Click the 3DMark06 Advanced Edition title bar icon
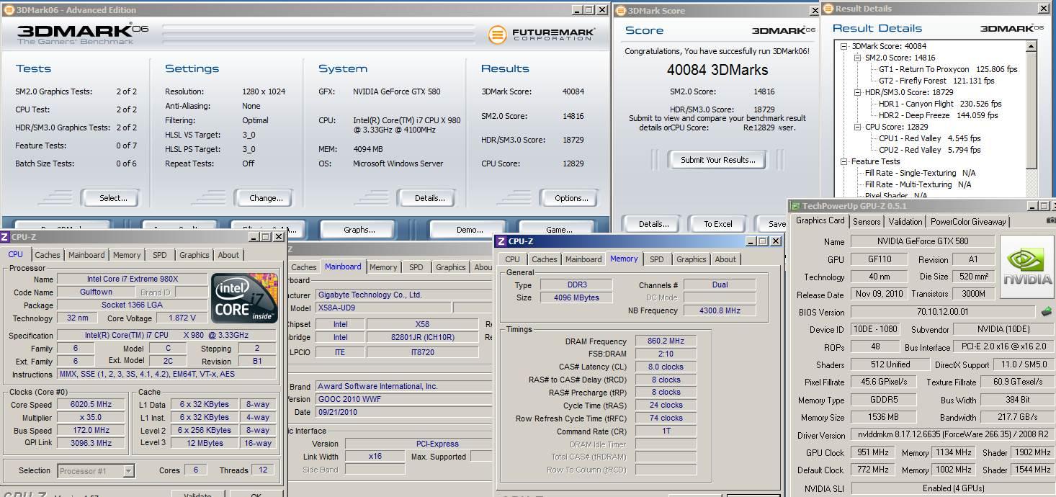Image resolution: width=1056 pixels, height=497 pixels. click(8, 10)
